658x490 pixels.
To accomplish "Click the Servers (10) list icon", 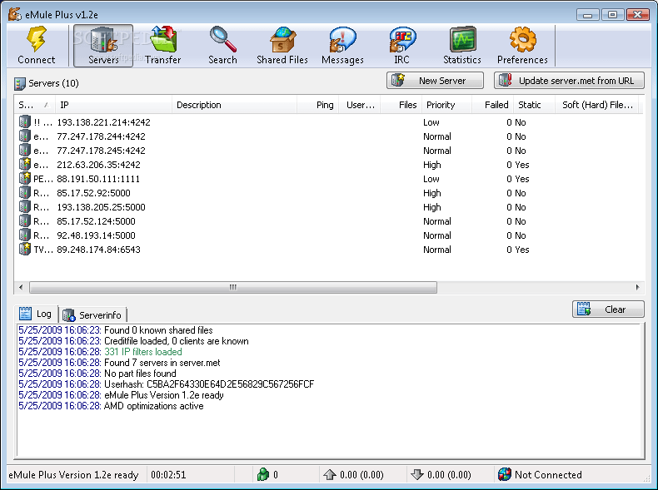I will tap(19, 83).
